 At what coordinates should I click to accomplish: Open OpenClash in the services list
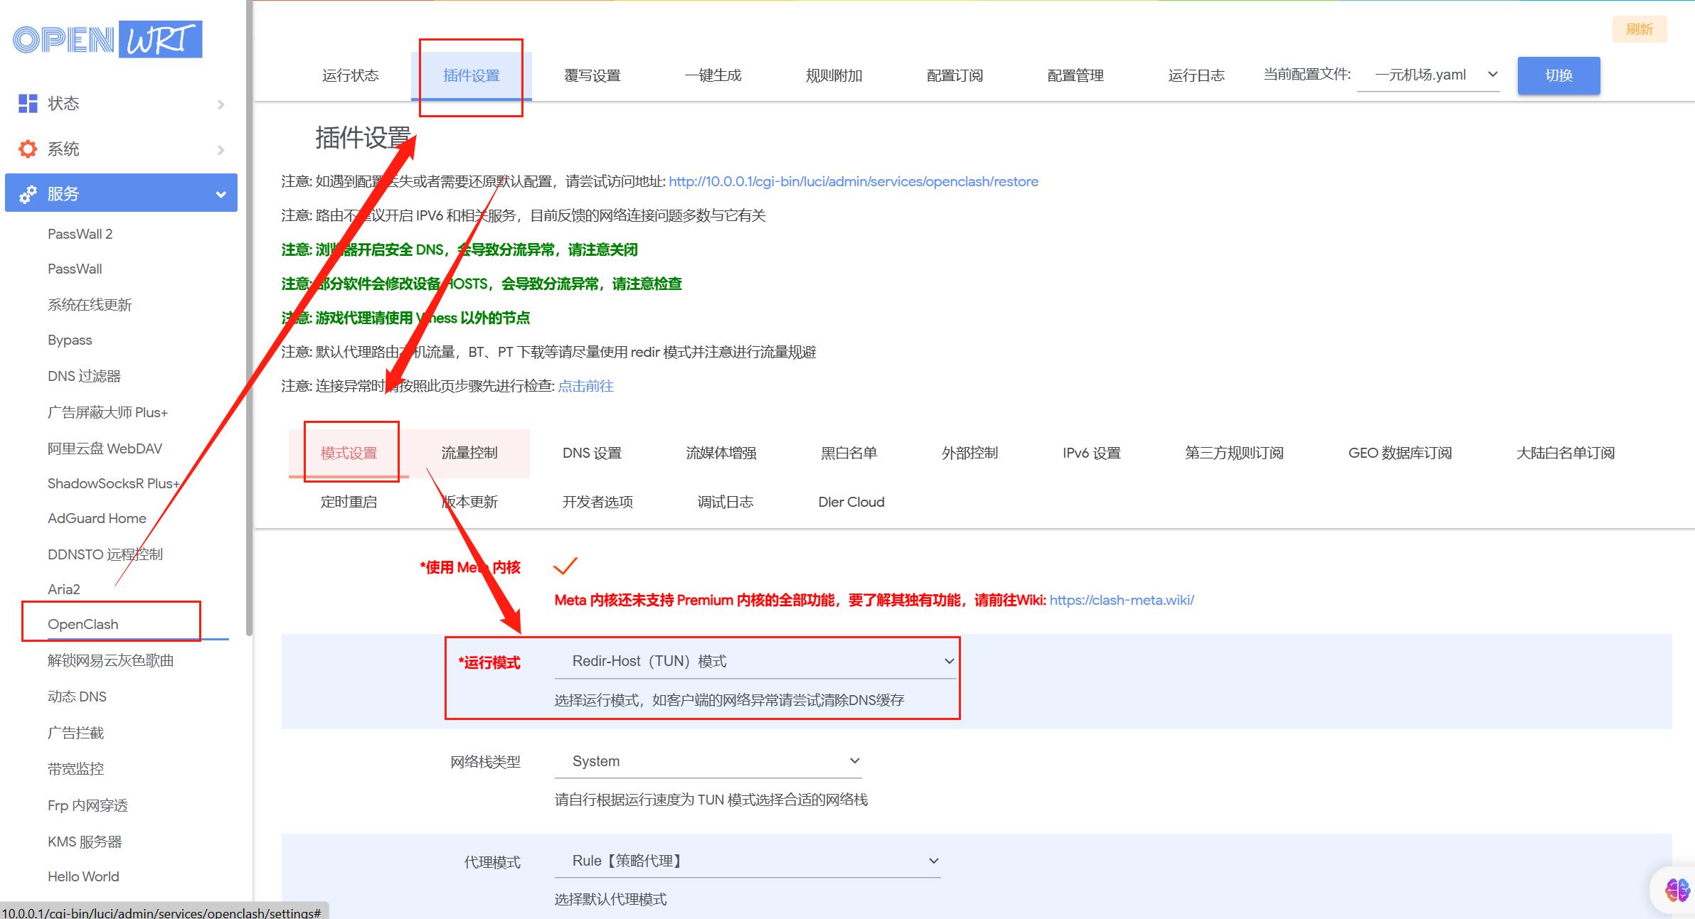click(x=83, y=624)
